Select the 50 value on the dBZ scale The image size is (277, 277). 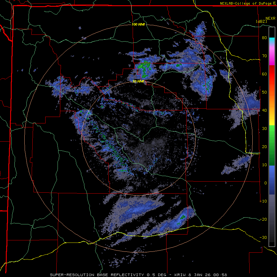[264, 92]
